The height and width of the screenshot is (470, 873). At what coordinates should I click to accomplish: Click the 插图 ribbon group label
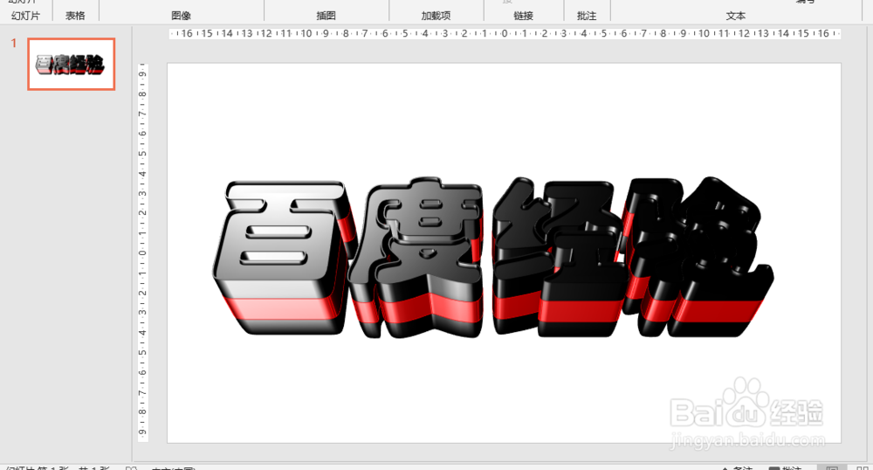[x=326, y=16]
